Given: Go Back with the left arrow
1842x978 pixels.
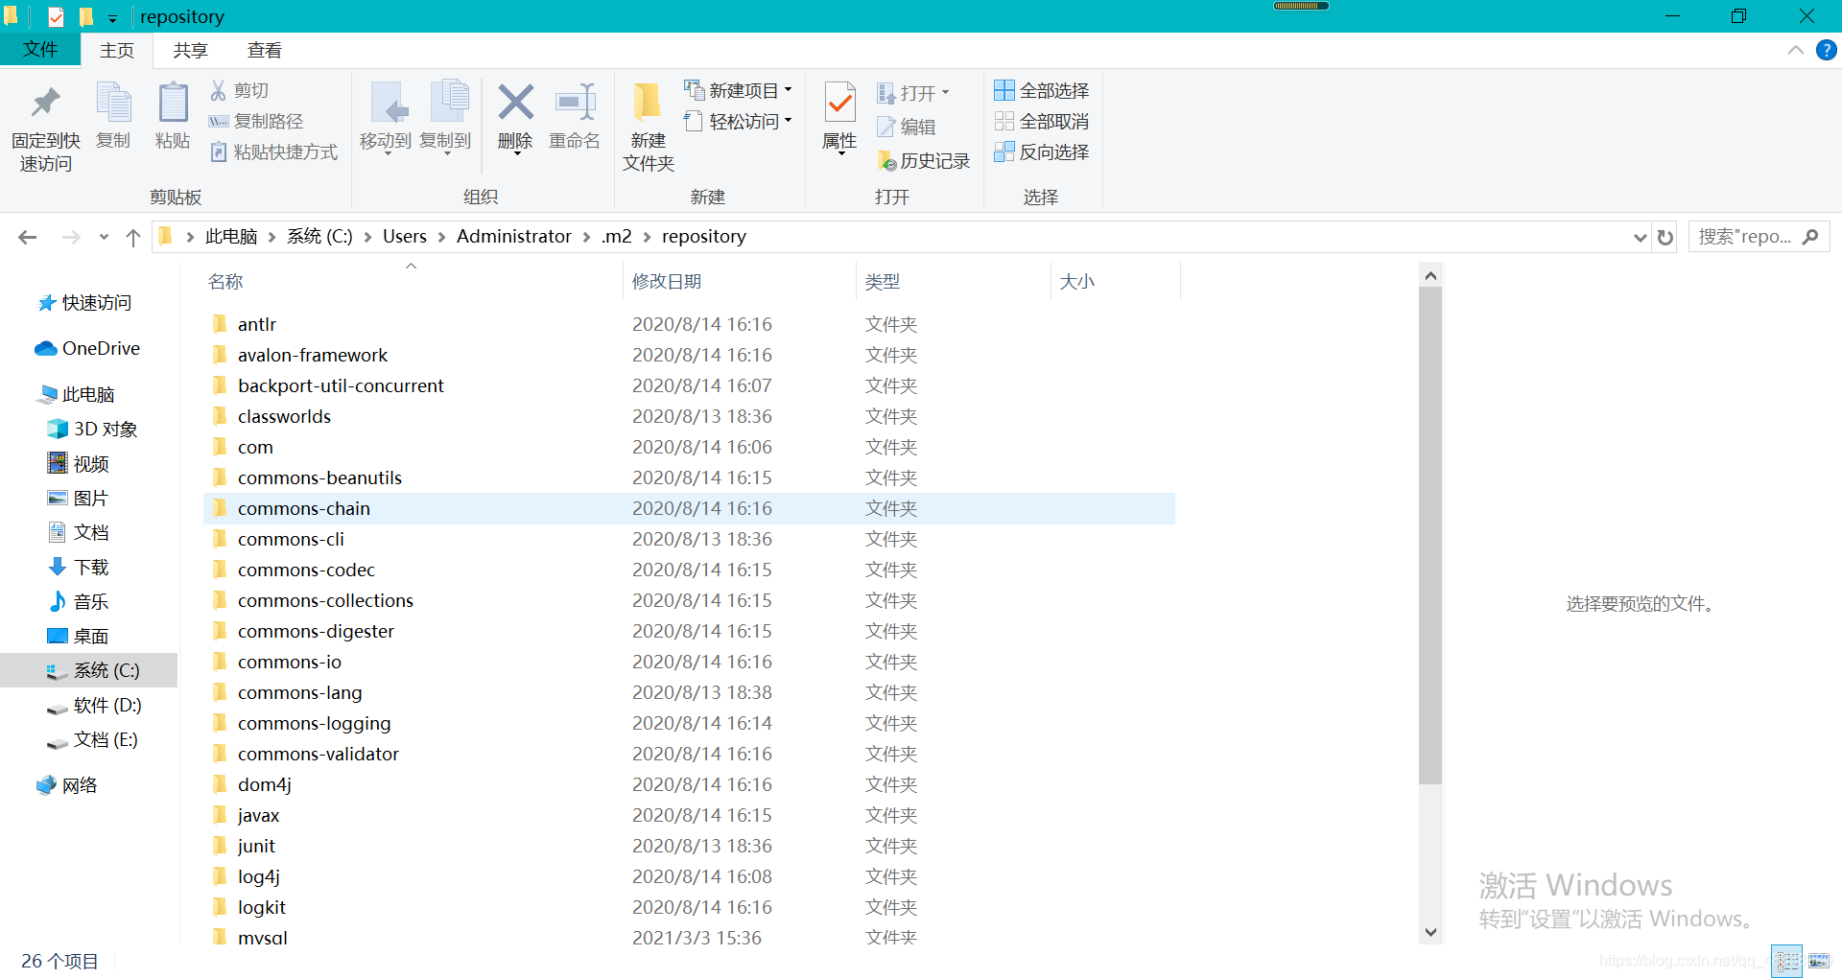Looking at the screenshot, I should pyautogui.click(x=28, y=237).
